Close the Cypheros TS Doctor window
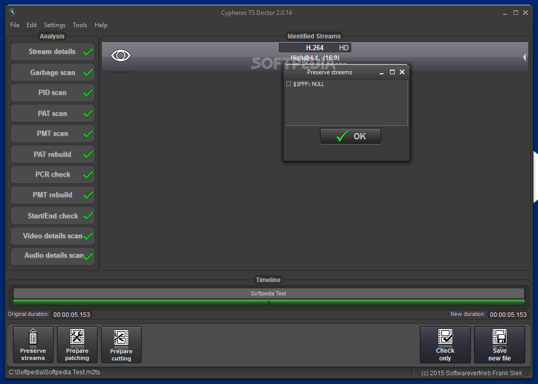This screenshot has width=538, height=384. click(x=525, y=13)
